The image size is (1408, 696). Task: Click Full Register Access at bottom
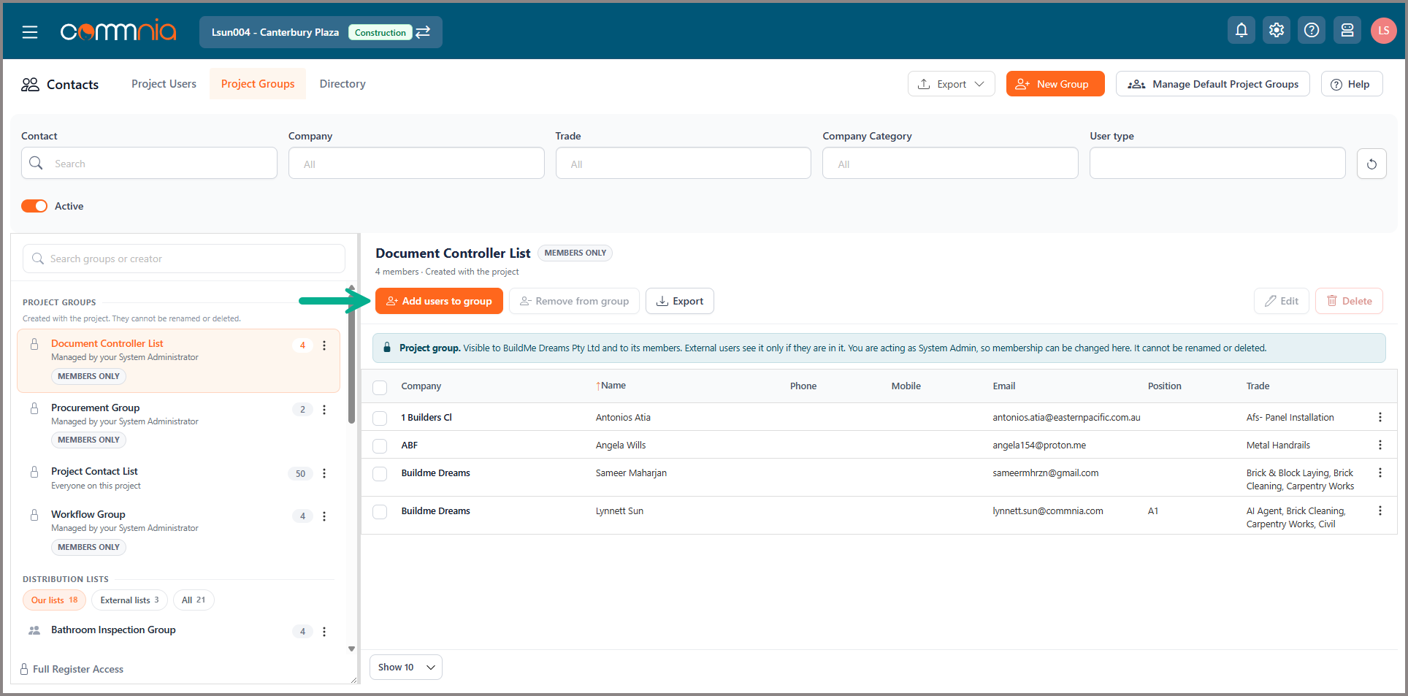72,669
